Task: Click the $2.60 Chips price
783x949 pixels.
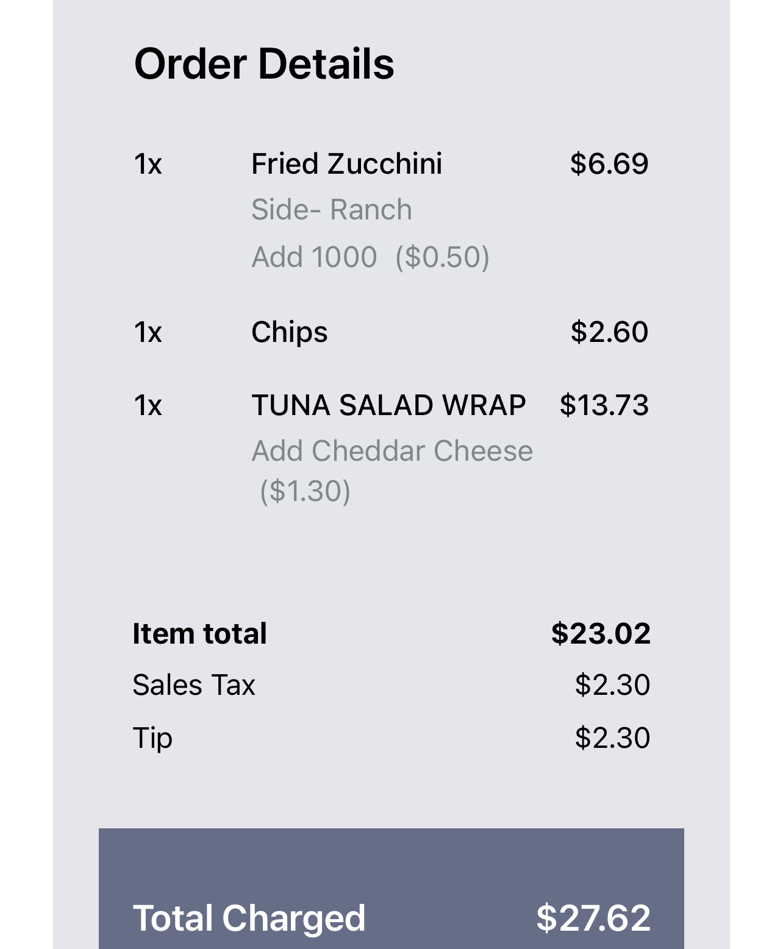Action: click(x=609, y=332)
